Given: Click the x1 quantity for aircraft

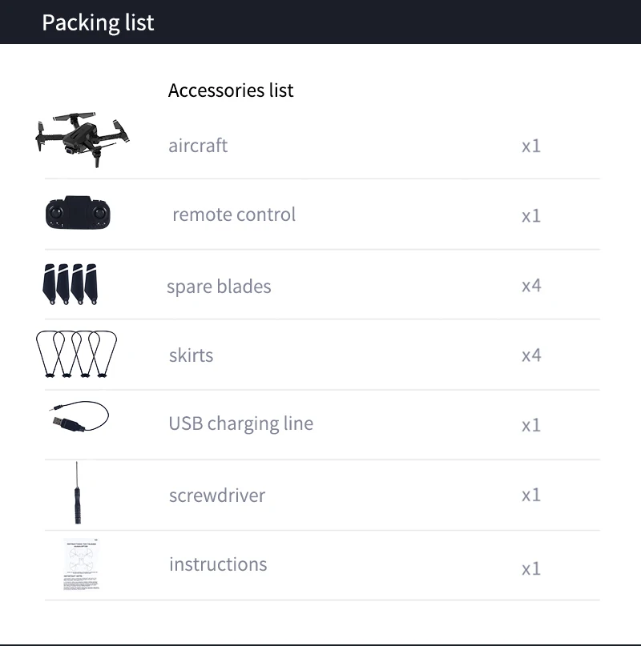Looking at the screenshot, I should 531,146.
